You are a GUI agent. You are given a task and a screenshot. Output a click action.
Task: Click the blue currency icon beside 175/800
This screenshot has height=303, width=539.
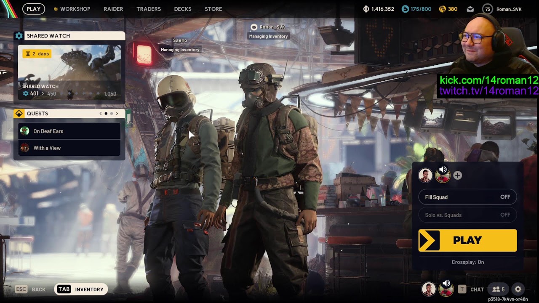(x=405, y=9)
